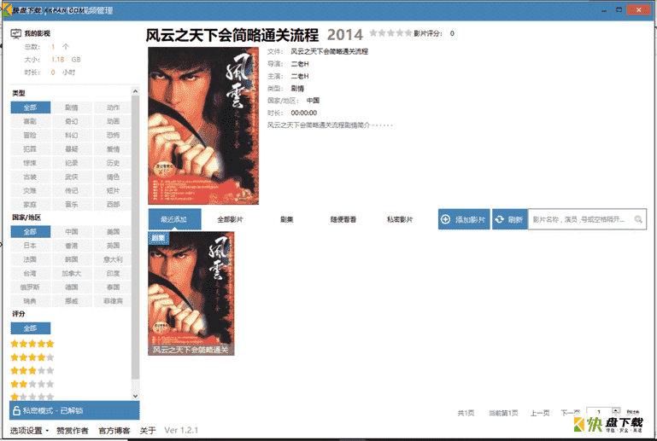Switch to the 最近添加 tab
This screenshot has width=657, height=441.
click(174, 219)
